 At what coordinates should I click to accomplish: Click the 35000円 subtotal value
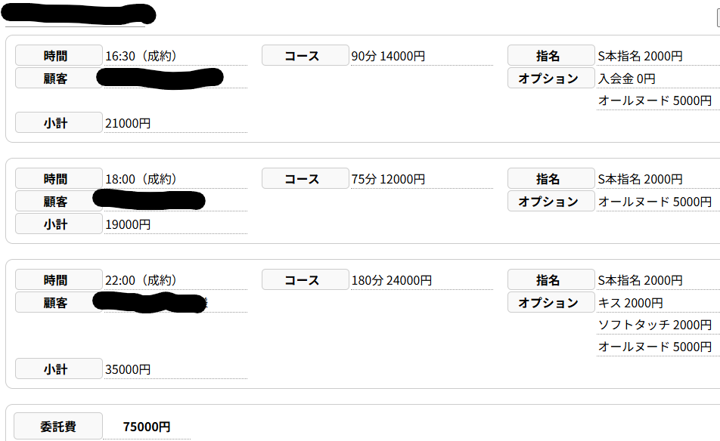(x=128, y=369)
